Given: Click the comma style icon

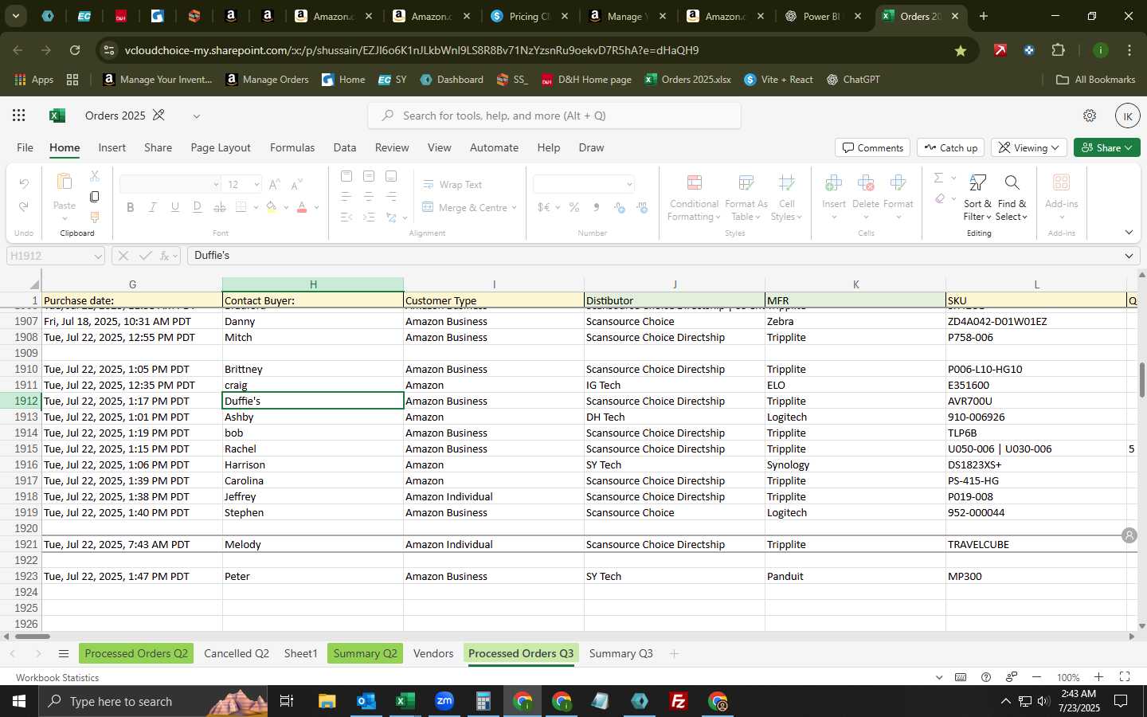Looking at the screenshot, I should pos(597,207).
